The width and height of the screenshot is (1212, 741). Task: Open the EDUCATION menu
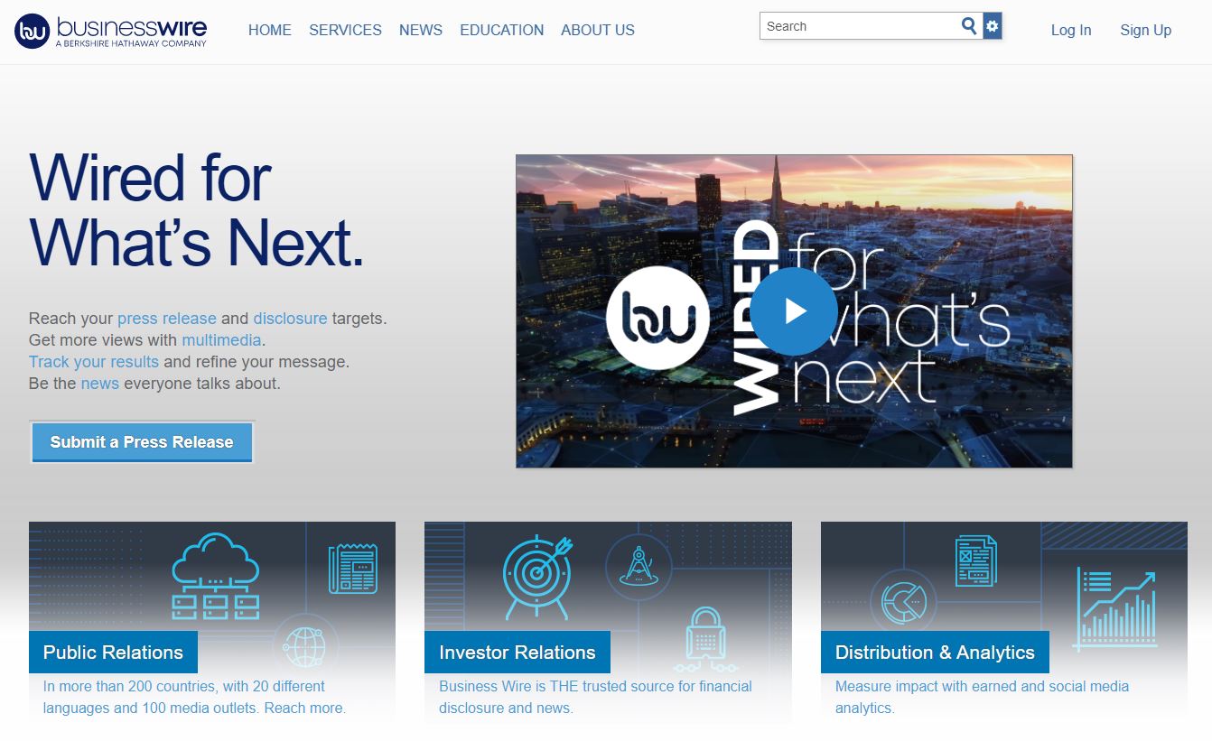pos(502,30)
